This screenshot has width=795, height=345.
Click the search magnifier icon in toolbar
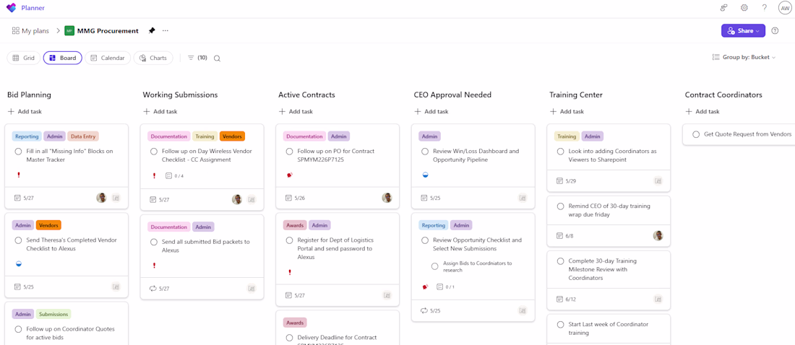click(x=217, y=58)
